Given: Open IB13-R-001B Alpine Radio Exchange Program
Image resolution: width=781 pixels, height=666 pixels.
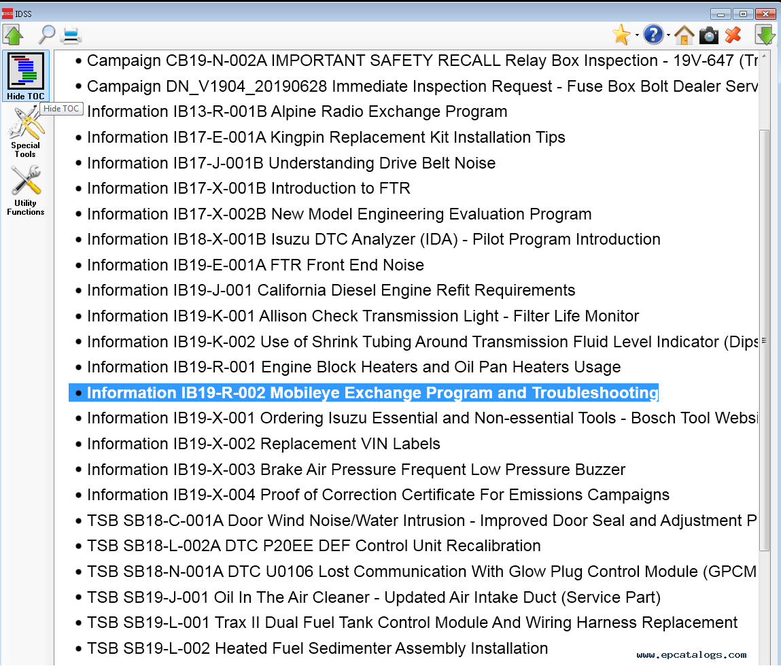Looking at the screenshot, I should (297, 111).
